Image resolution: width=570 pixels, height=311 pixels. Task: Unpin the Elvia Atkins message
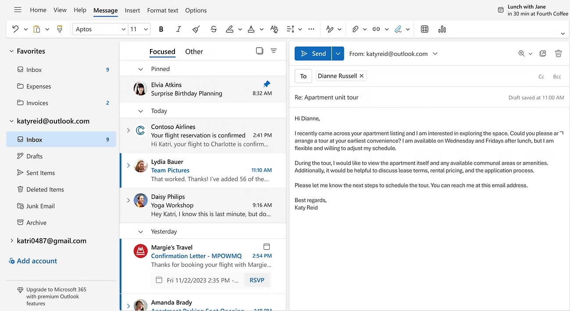(x=267, y=84)
